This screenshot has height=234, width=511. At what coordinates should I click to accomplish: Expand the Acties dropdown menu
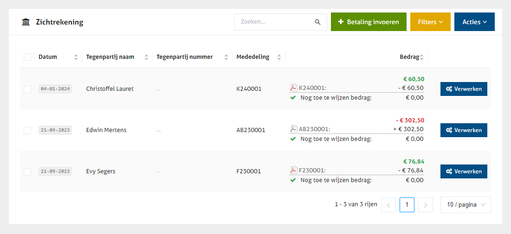(x=474, y=22)
